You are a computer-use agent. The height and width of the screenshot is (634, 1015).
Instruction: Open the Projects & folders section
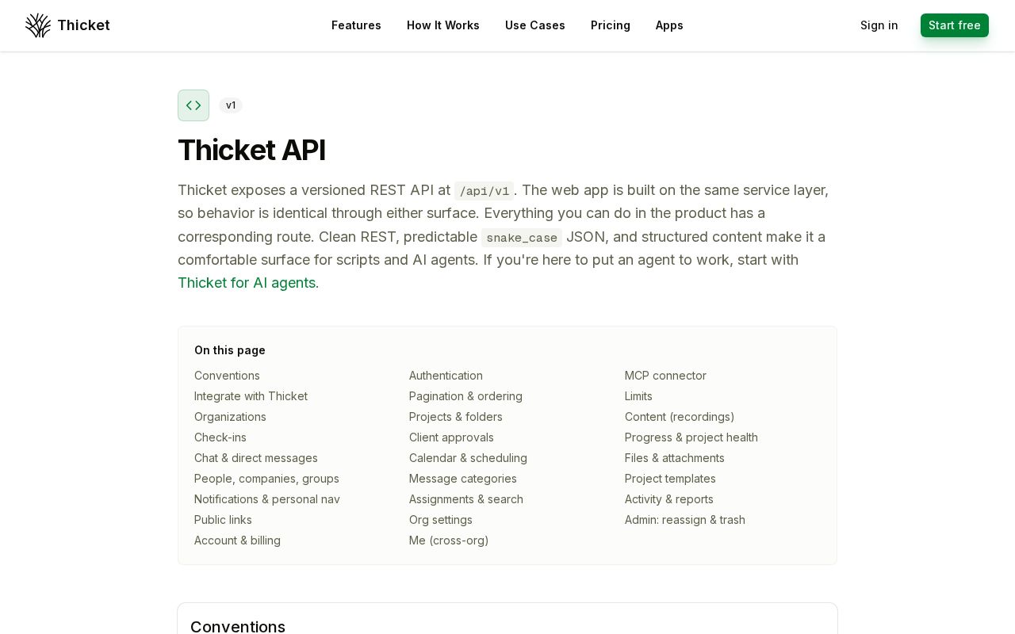(456, 417)
